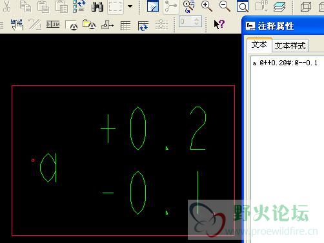Screen dimensions: 324x243
Task: Click the context help arrow icon
Action: pos(219,25)
